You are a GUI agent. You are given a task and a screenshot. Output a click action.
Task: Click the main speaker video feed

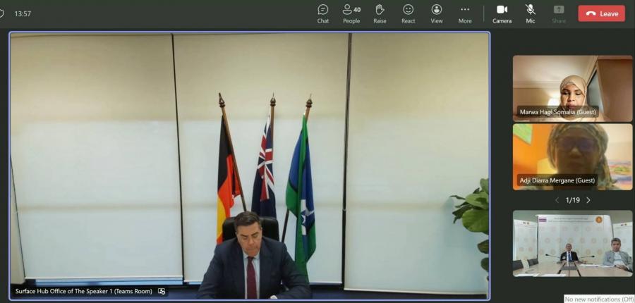[249, 162]
